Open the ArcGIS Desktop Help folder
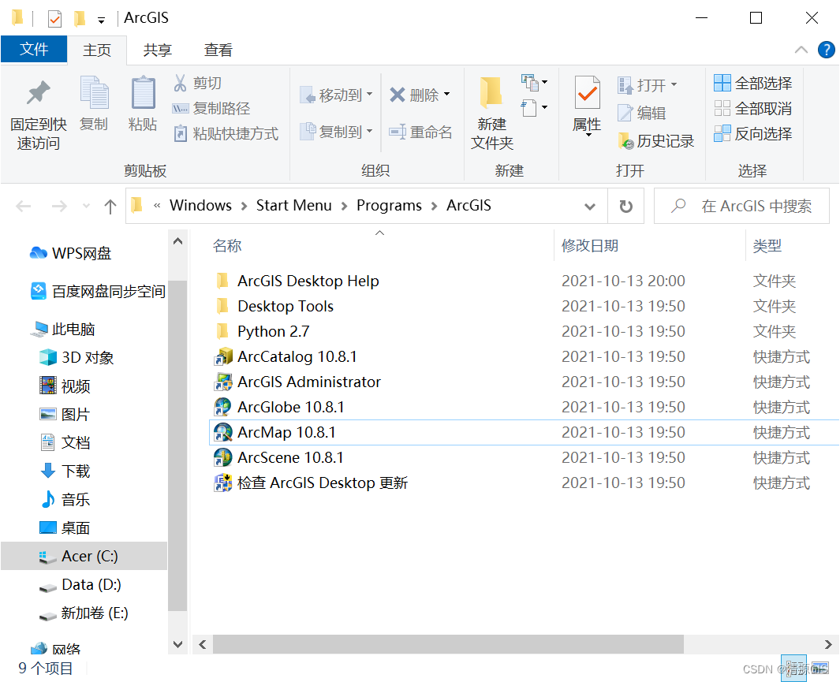 point(297,281)
